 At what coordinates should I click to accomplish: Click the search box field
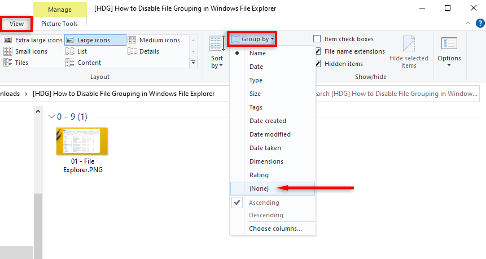click(x=395, y=93)
